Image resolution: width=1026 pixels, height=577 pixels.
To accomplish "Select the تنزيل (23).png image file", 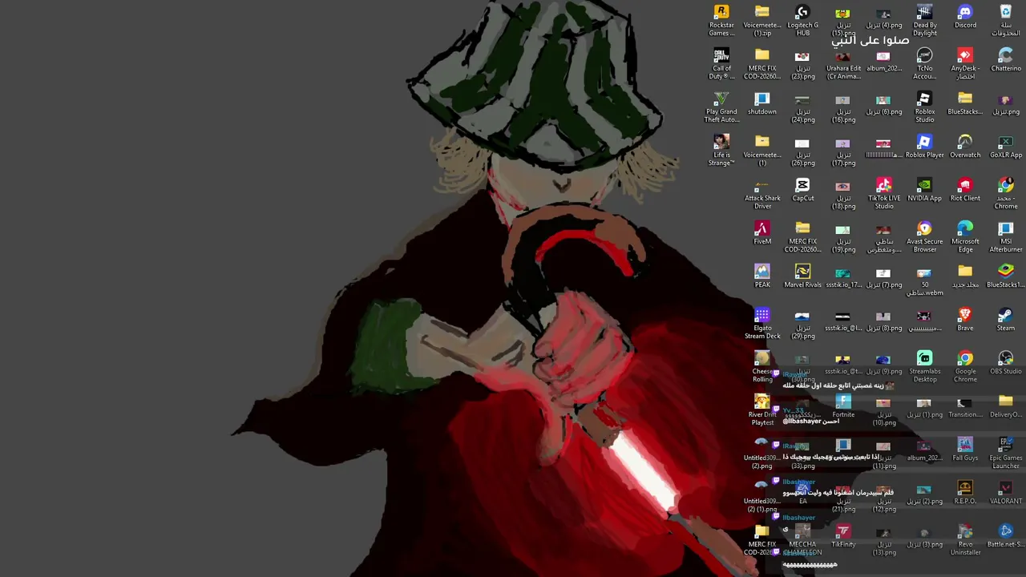I will click(x=802, y=63).
